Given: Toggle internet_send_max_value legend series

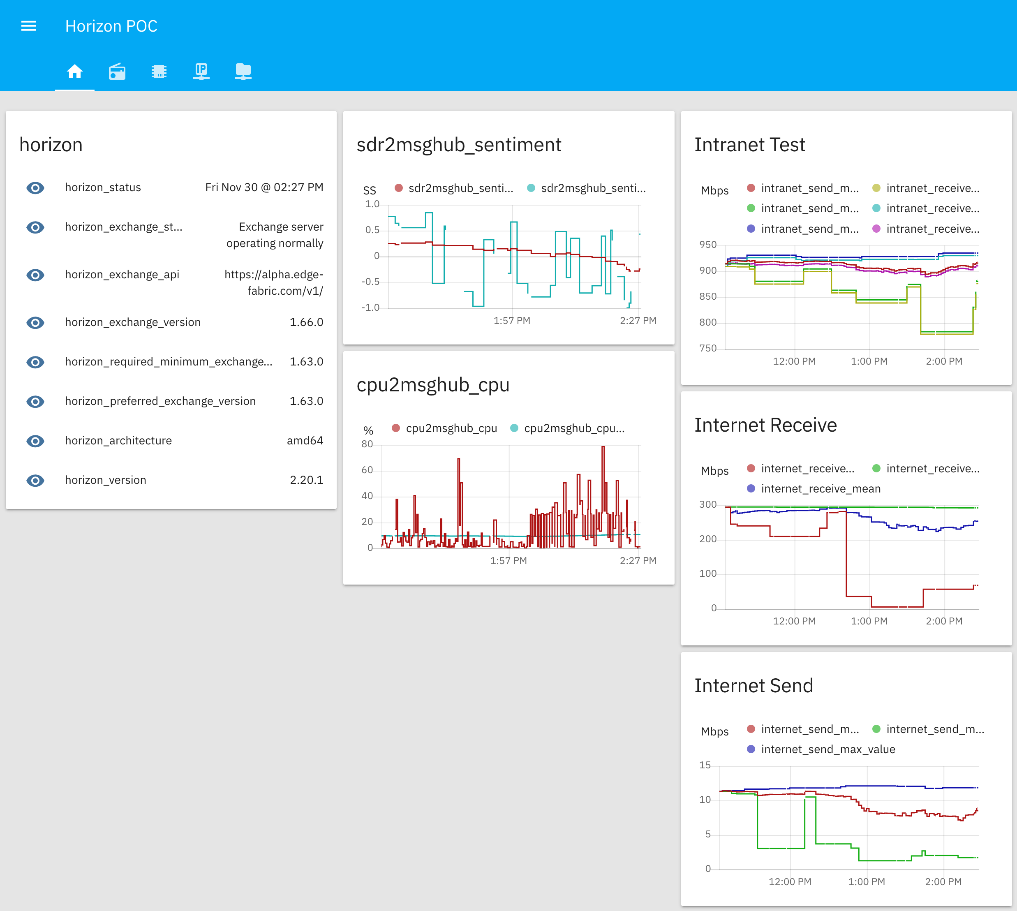Looking at the screenshot, I should [821, 749].
